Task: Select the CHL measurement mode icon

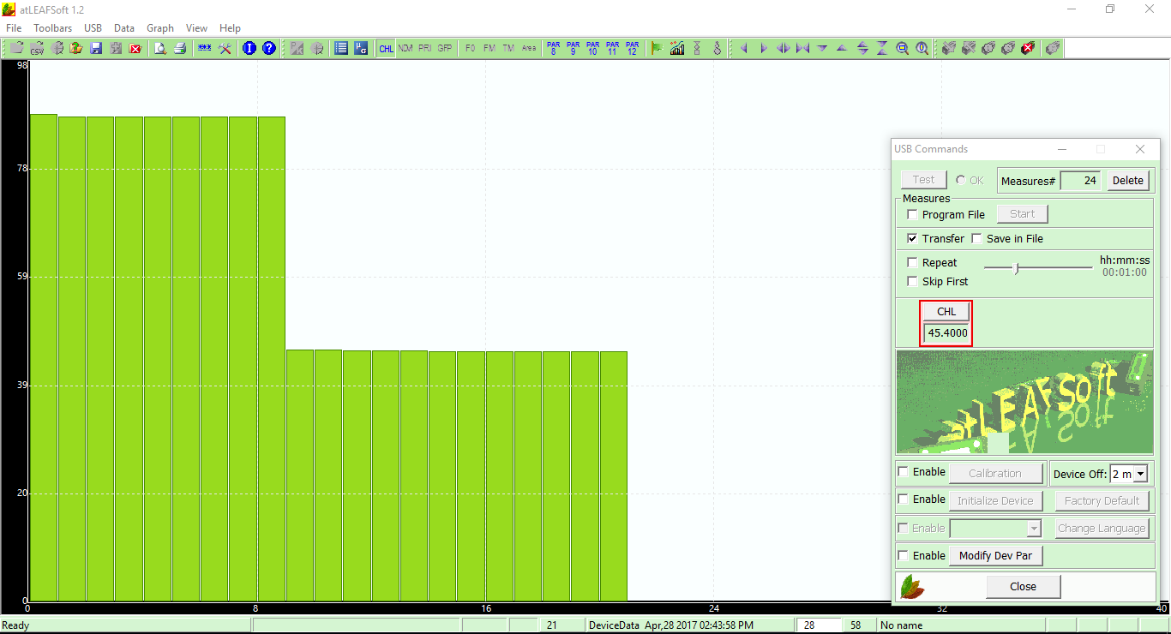Action: [x=387, y=49]
